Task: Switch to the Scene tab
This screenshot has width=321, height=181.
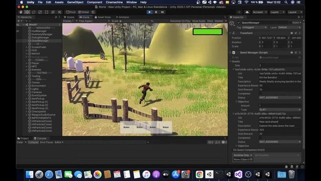Action: (69, 17)
